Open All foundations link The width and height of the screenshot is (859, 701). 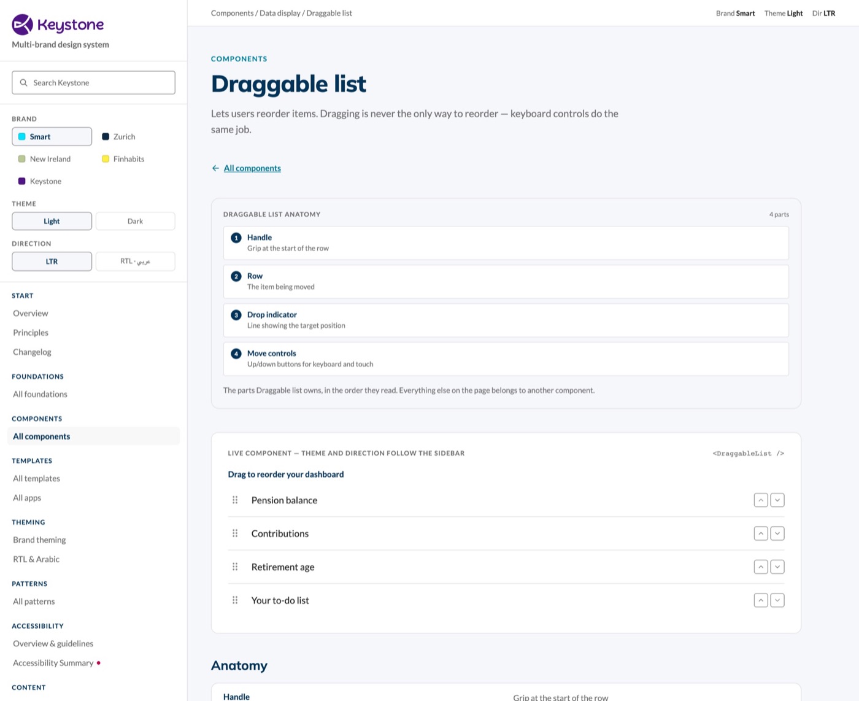point(40,394)
